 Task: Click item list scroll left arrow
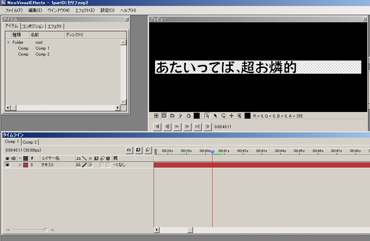[8, 108]
